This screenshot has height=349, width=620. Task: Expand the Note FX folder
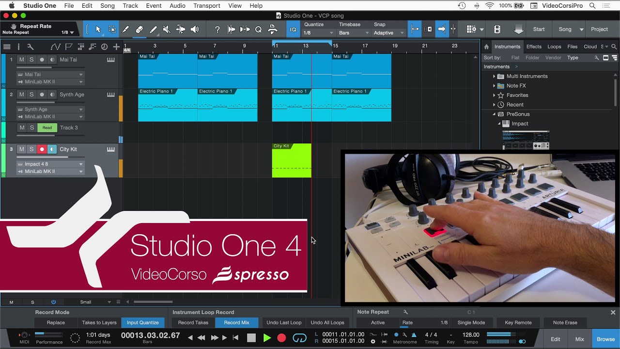click(494, 86)
